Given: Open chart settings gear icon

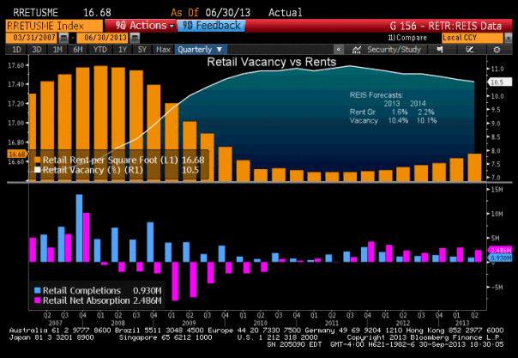Looking at the screenshot, I should click(x=497, y=50).
